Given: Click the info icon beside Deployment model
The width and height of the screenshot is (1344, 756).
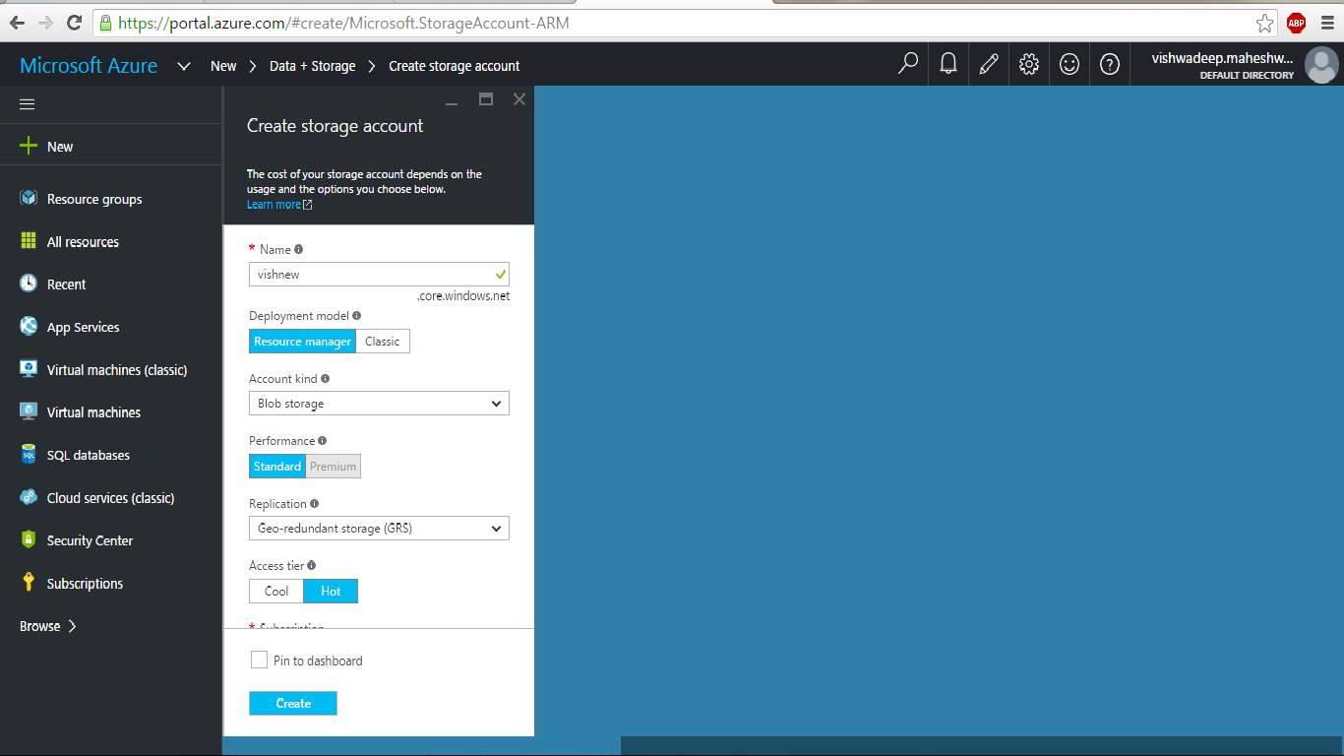Looking at the screenshot, I should (x=356, y=316).
